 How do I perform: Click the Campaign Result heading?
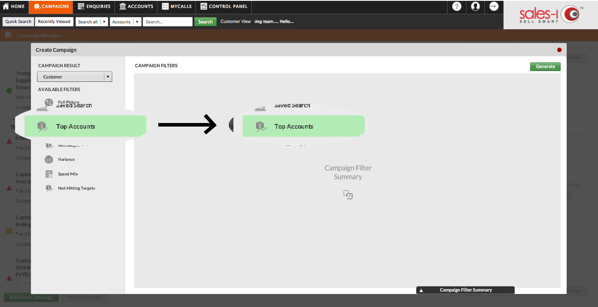coord(59,66)
